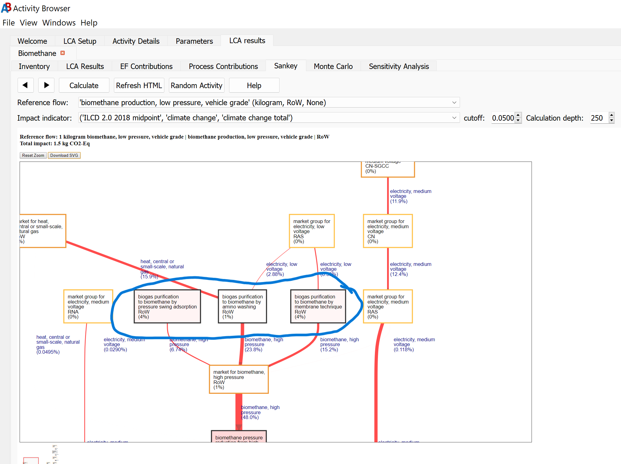Viewport: 621px width, 464px height.
Task: Switch to the Monte Carlo tab
Action: point(333,66)
